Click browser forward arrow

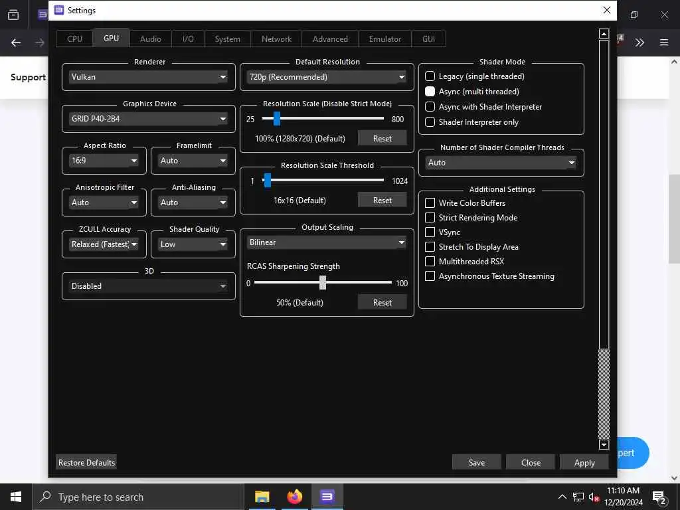pyautogui.click(x=39, y=42)
